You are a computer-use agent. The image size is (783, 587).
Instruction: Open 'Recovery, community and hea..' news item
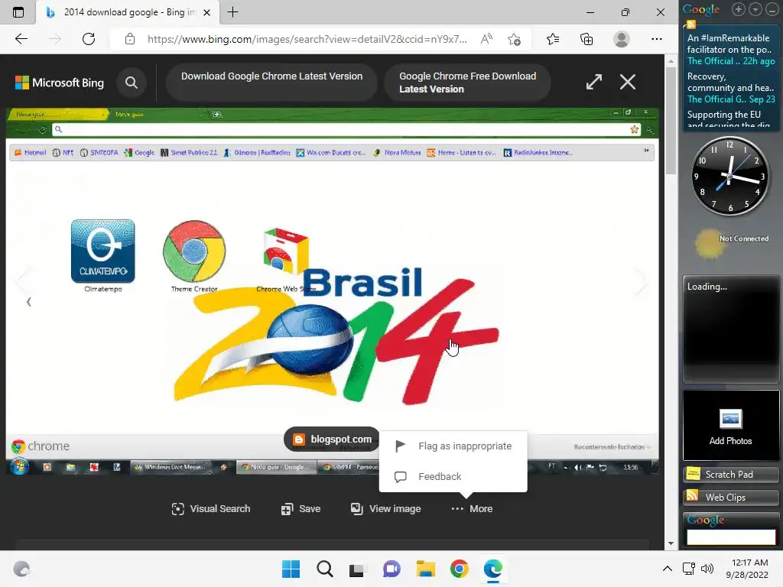[730, 88]
